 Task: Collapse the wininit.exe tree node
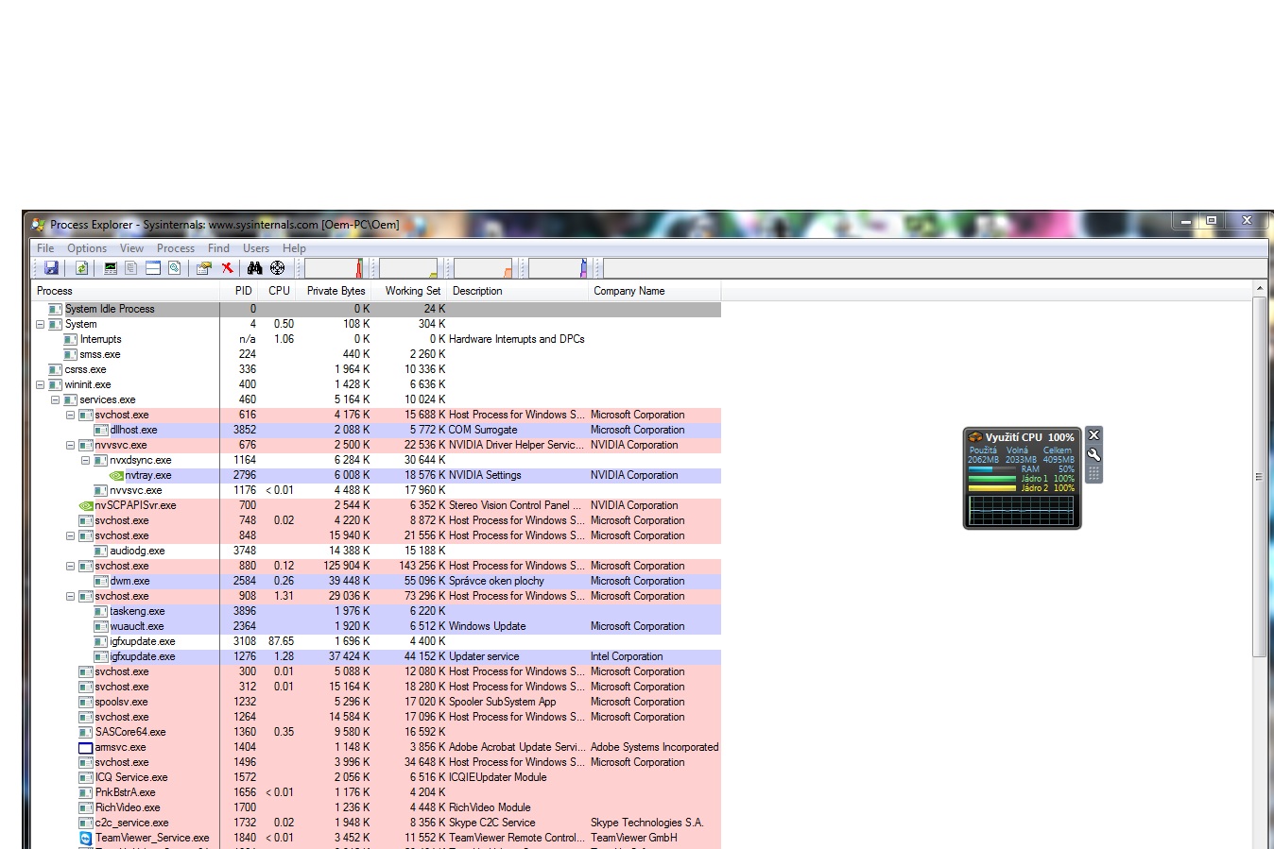(40, 384)
